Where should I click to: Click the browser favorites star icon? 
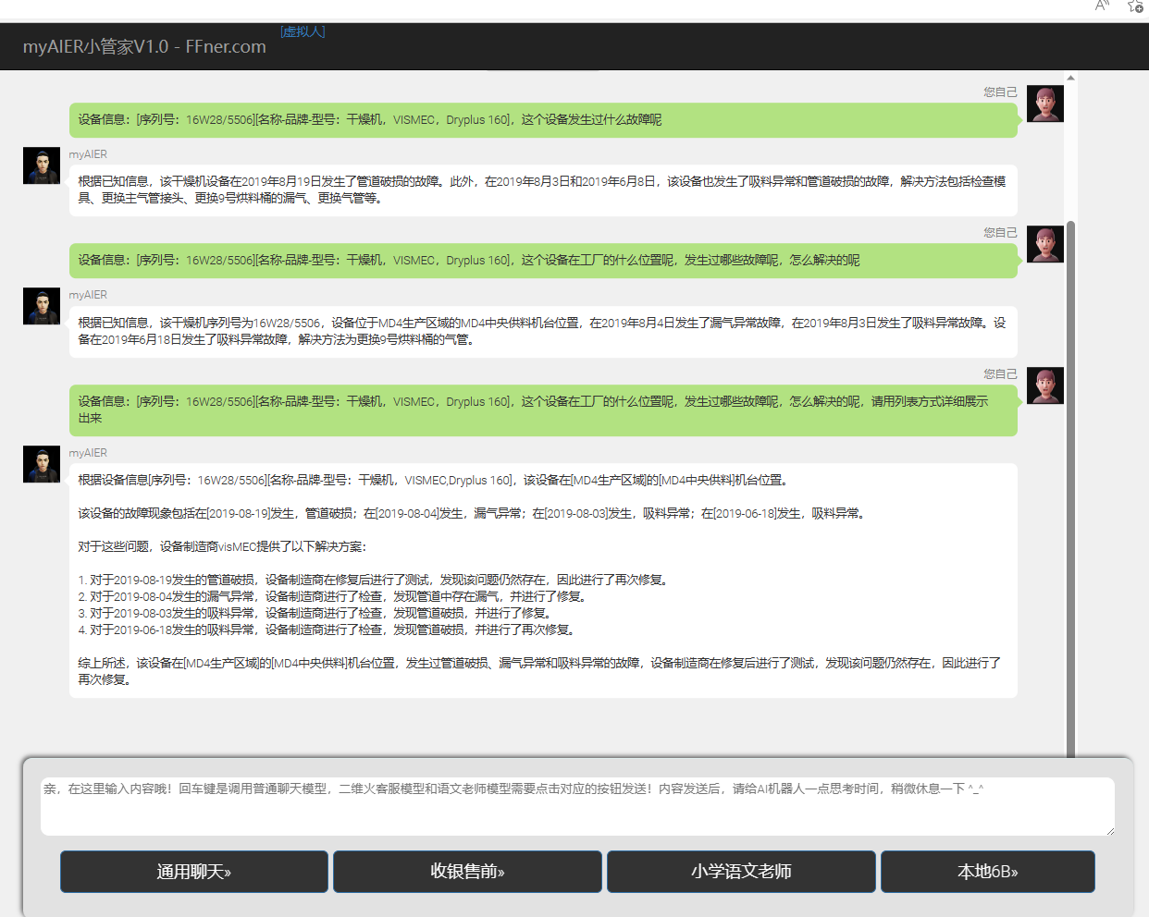tap(1135, 6)
